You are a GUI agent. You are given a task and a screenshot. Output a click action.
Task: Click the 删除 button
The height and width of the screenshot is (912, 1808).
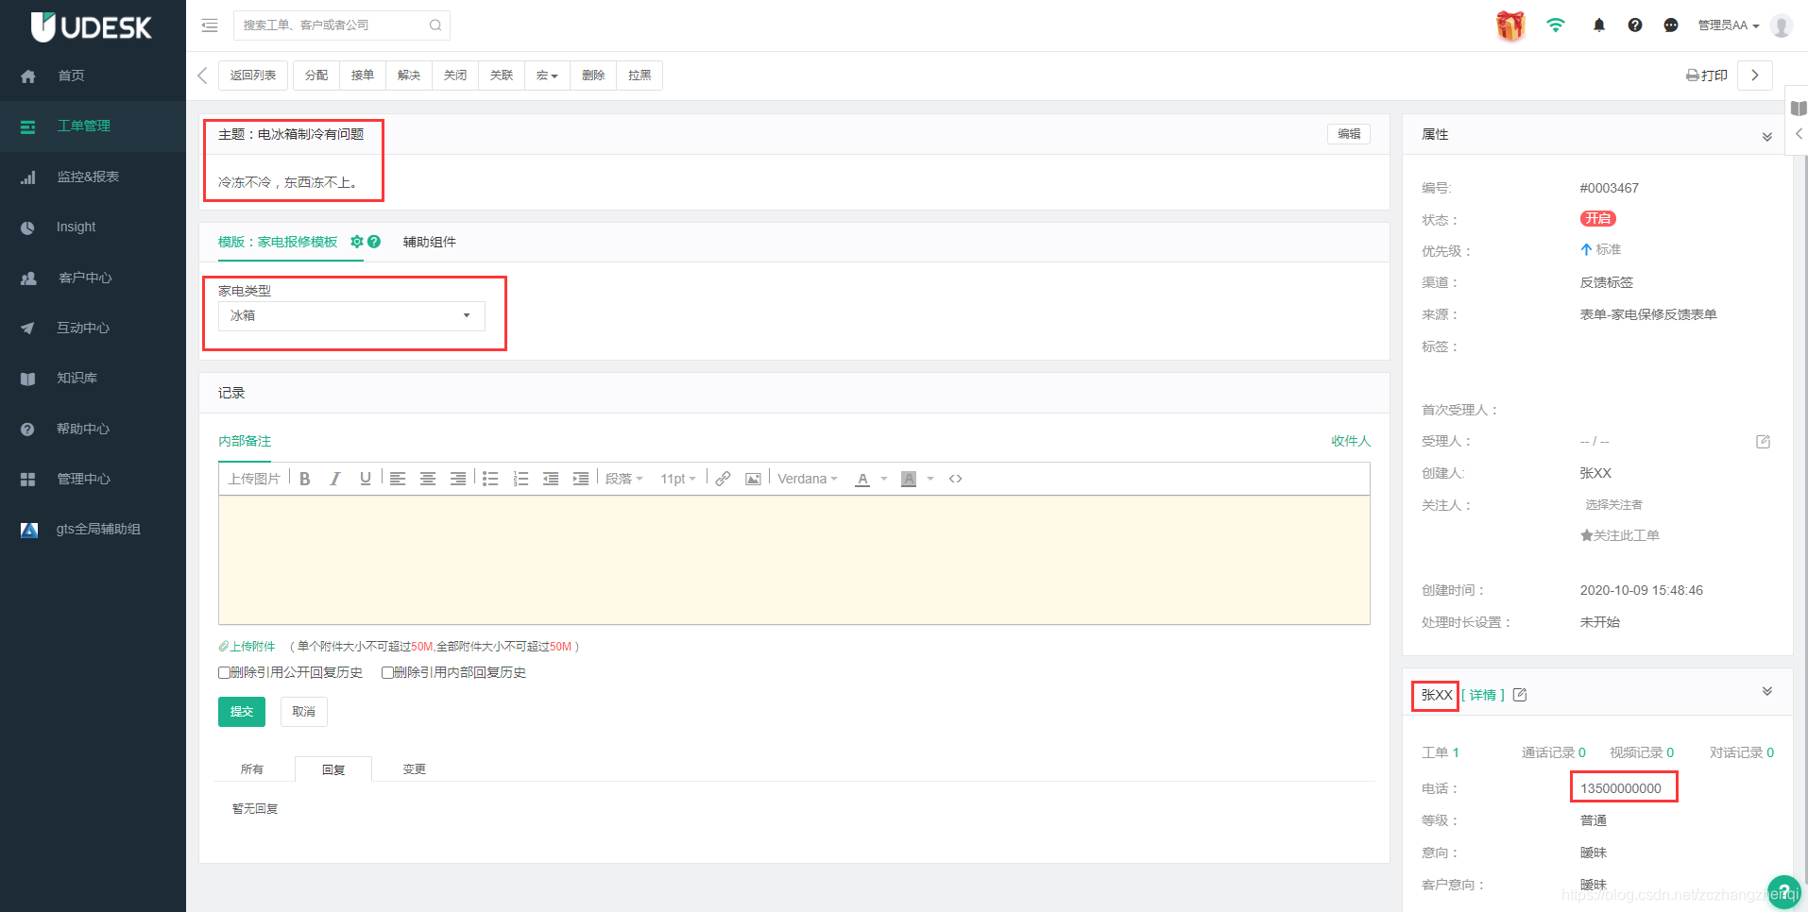[x=593, y=76]
